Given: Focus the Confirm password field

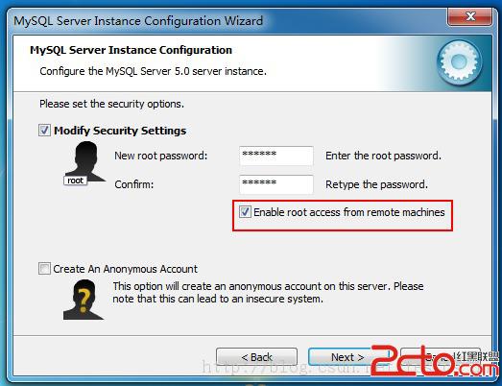Looking at the screenshot, I should point(276,184).
